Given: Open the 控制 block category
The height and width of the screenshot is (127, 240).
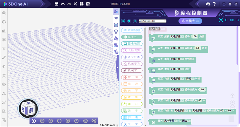Looking at the screenshot, I should click(x=132, y=77).
